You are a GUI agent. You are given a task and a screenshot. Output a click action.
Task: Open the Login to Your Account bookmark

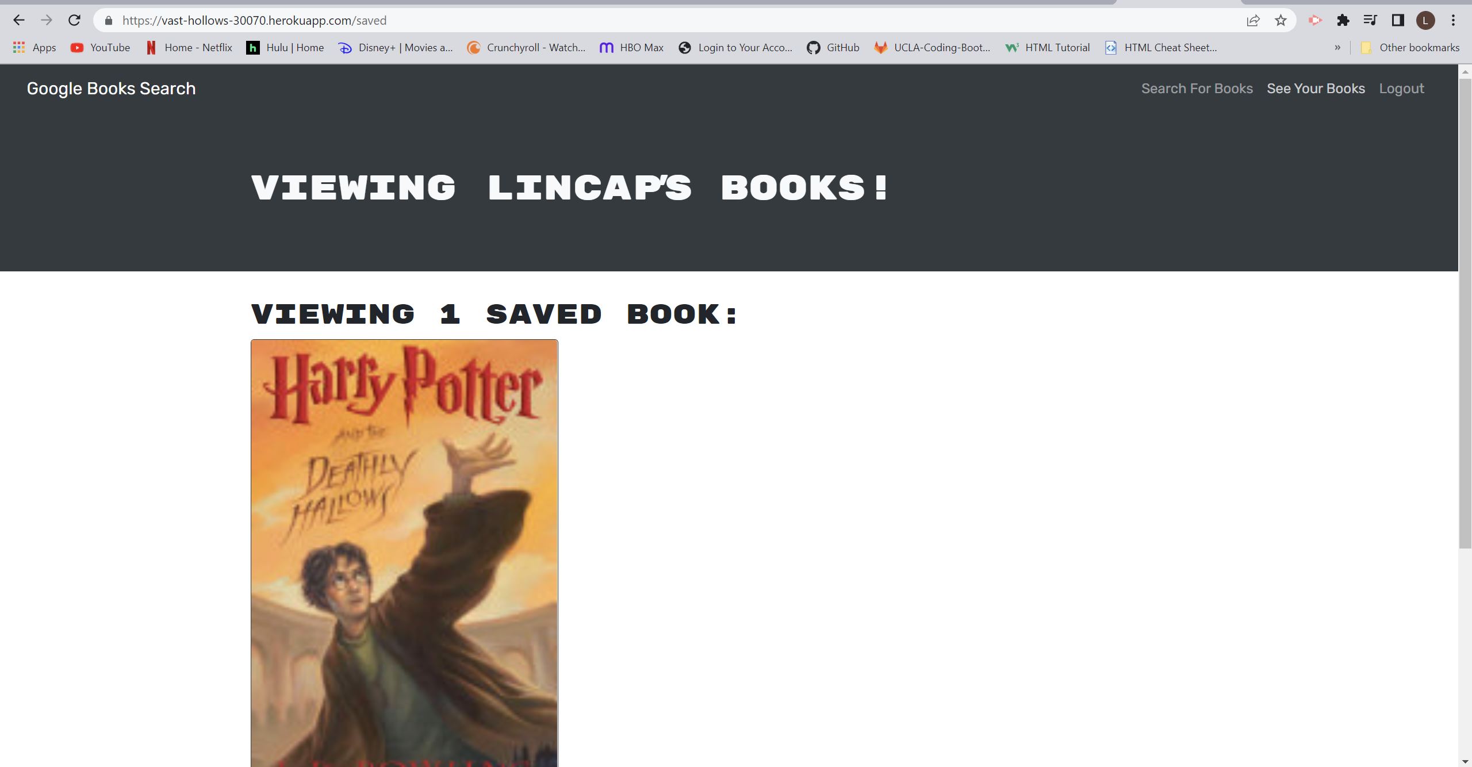click(x=735, y=48)
